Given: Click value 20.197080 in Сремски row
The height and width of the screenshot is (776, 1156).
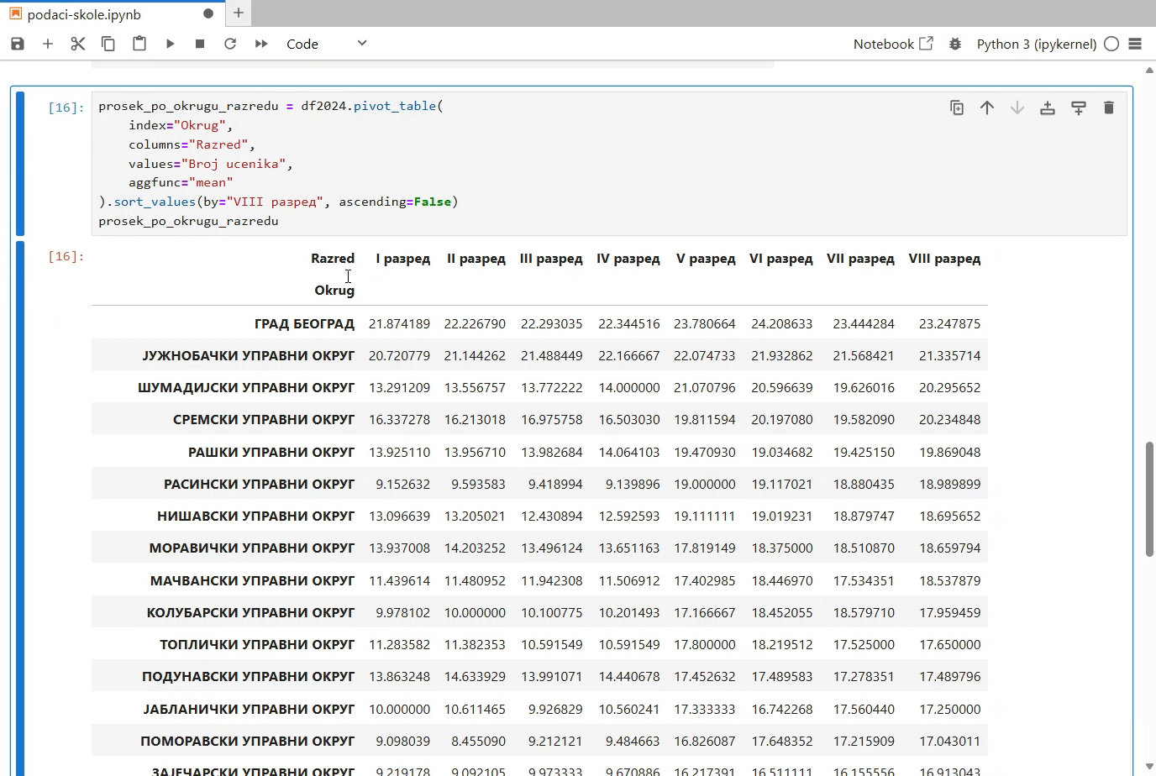Looking at the screenshot, I should 782,420.
